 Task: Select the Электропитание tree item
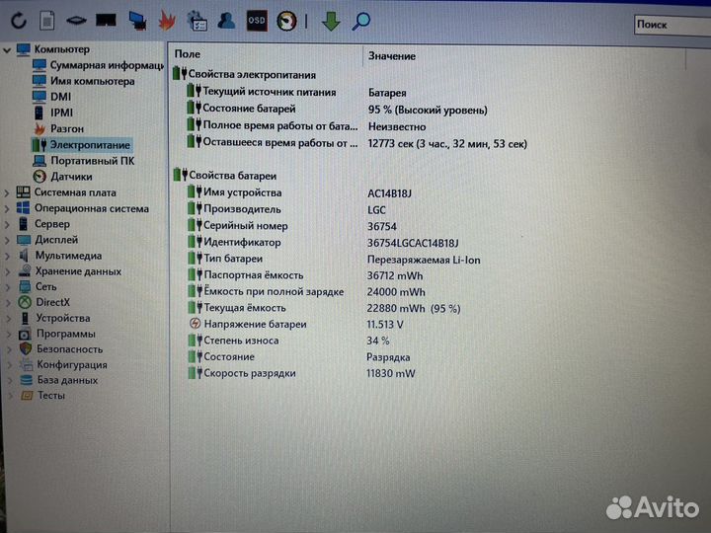coord(82,145)
